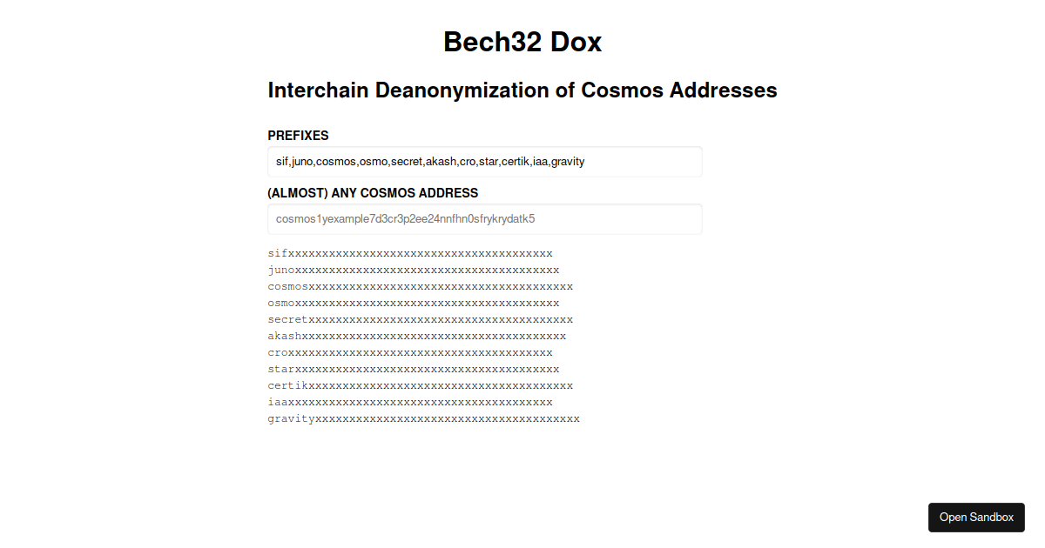Select the osmo address line
The height and width of the screenshot is (548, 1045).
tap(413, 303)
